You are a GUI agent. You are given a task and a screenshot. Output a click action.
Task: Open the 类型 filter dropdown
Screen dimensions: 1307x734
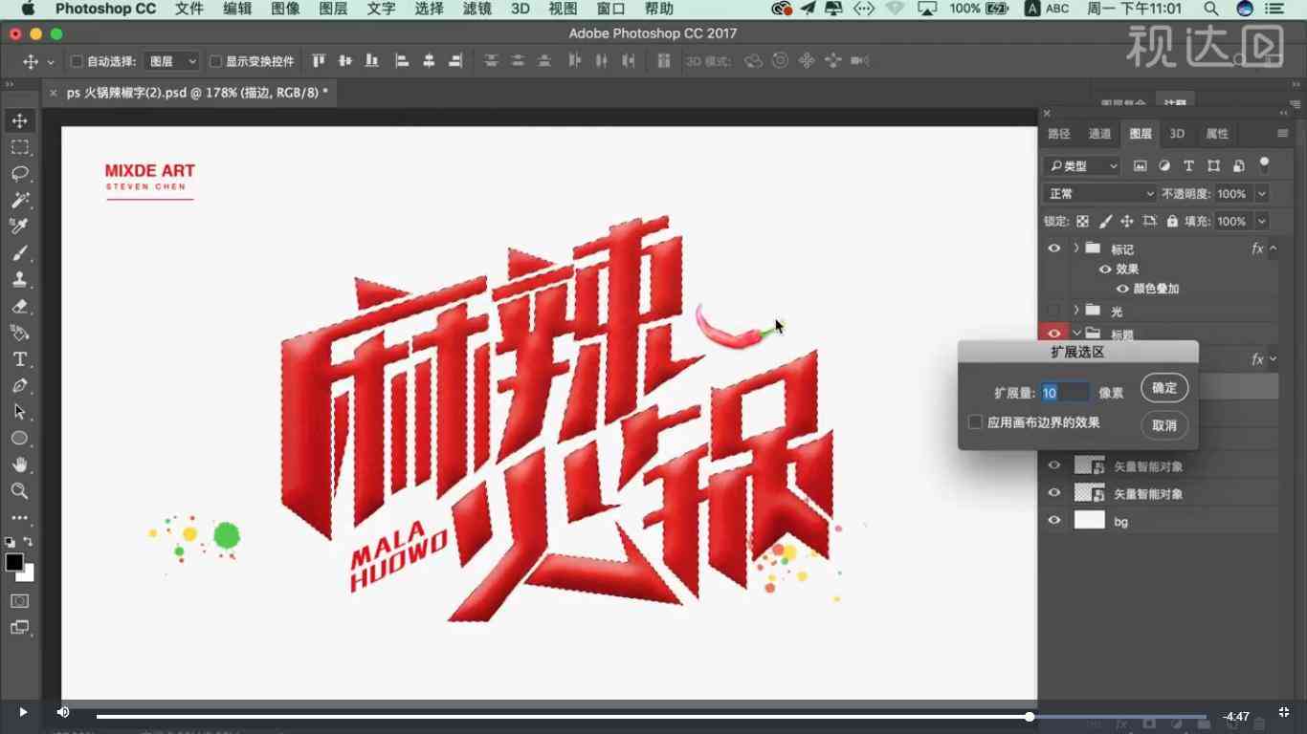coord(1081,165)
